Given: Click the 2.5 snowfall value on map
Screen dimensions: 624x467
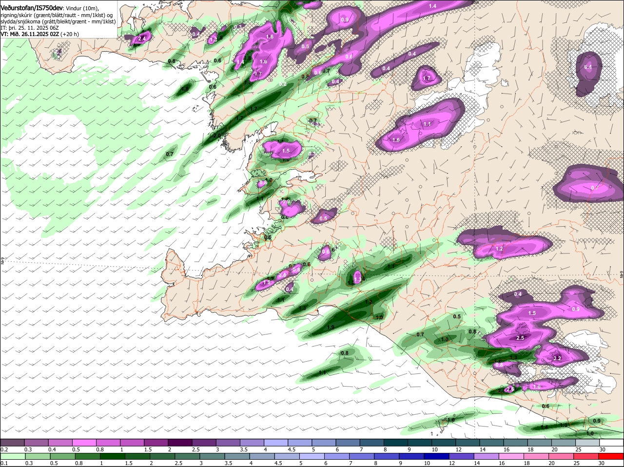Looking at the screenshot, I should (x=520, y=338).
